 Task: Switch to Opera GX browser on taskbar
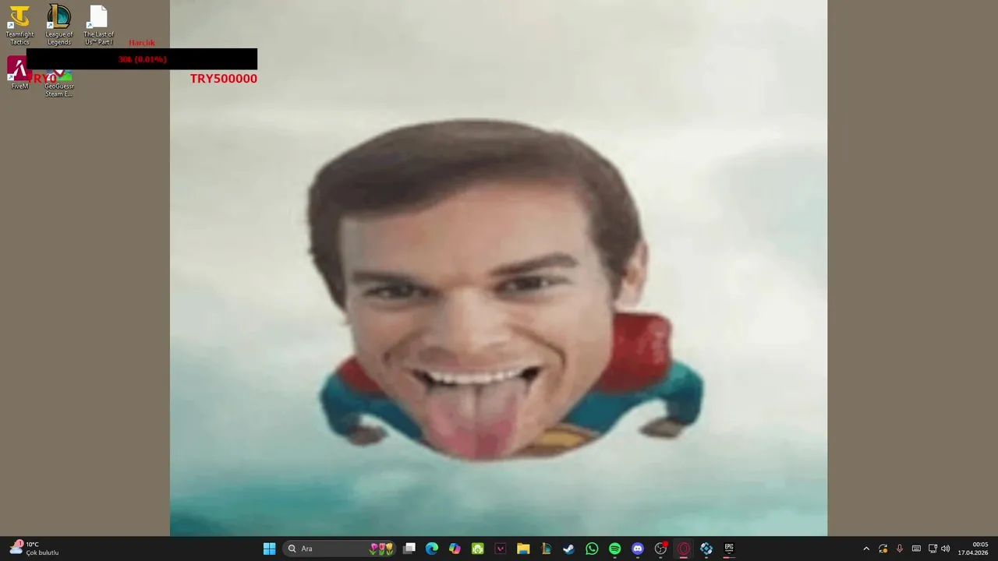[684, 549]
